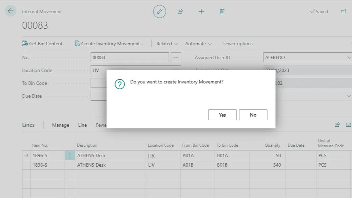Expand Assigned User ID dropdown ALFREDO

349,57
